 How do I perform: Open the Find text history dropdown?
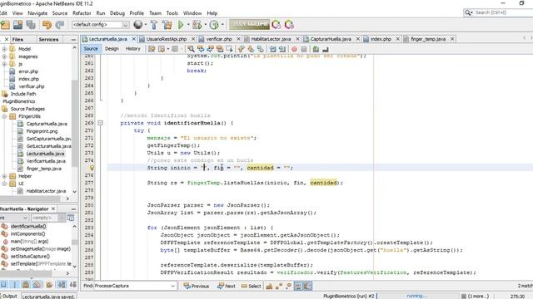pyautogui.click(x=172, y=286)
